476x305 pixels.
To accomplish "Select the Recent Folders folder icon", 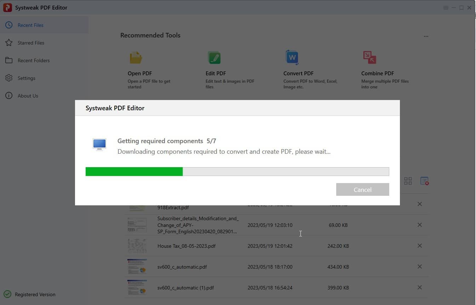I will [x=9, y=60].
